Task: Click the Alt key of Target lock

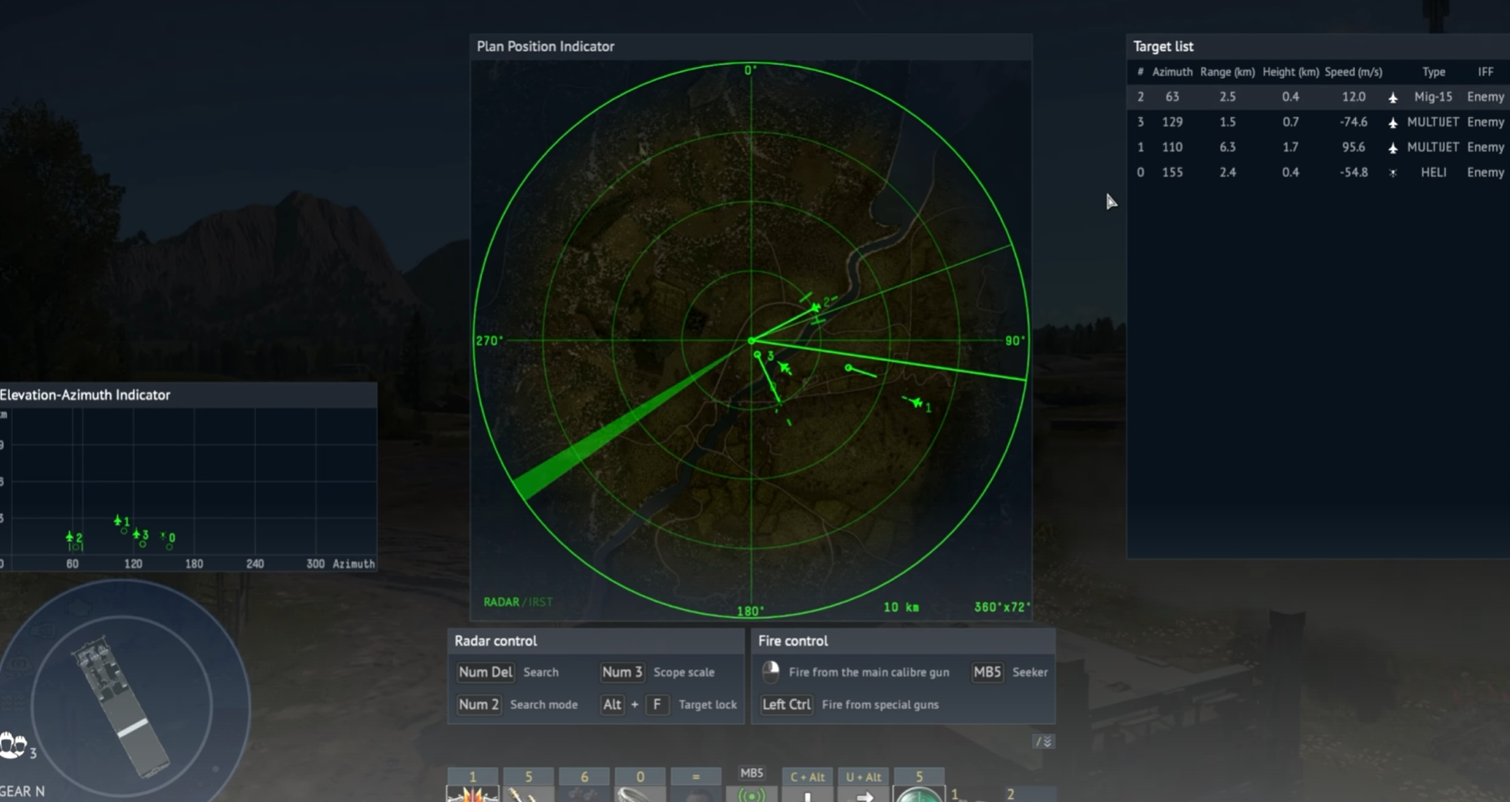Action: click(612, 704)
